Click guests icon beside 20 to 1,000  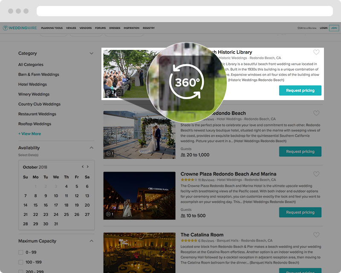(x=183, y=155)
